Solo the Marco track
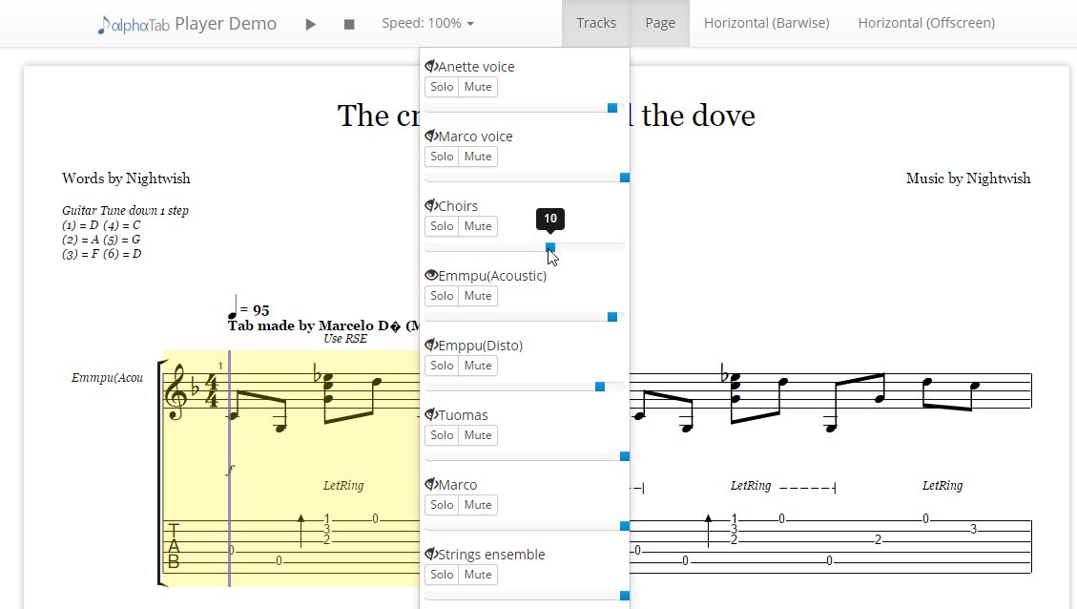Image resolution: width=1077 pixels, height=609 pixels. (442, 505)
